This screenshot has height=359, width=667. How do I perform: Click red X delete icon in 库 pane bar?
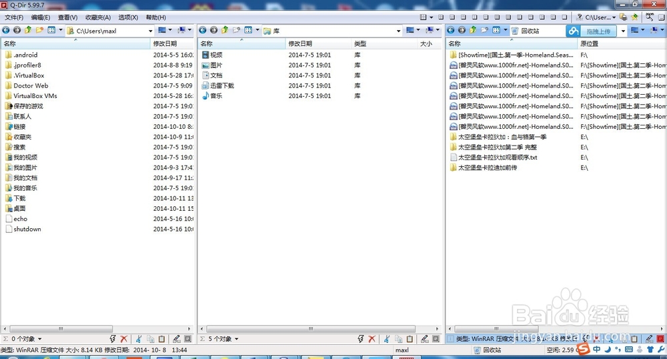372,339
